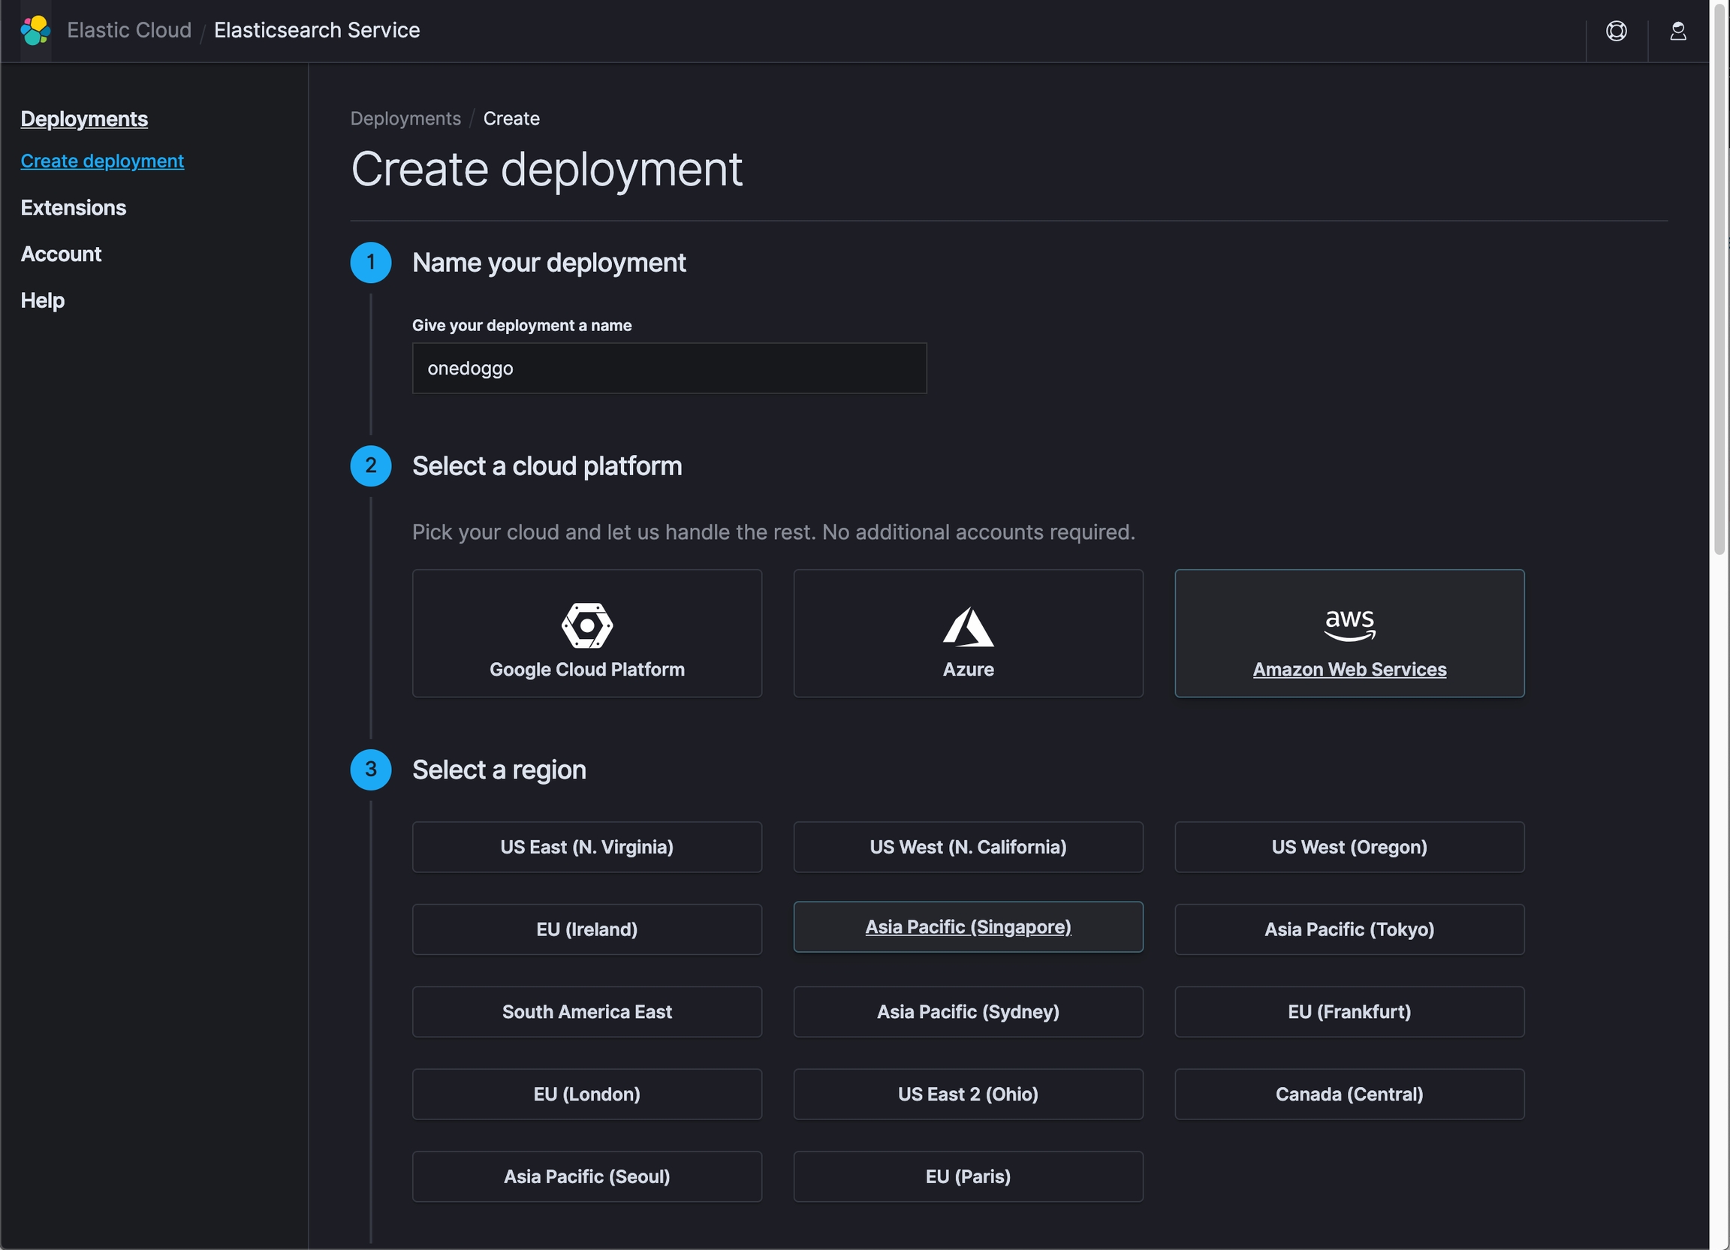This screenshot has width=1730, height=1250.
Task: Click the step 1 circle marker
Action: point(371,262)
